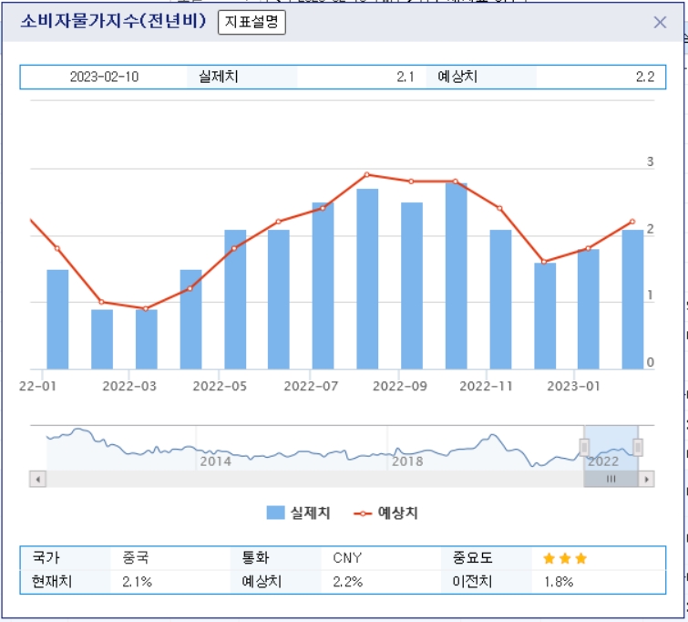The image size is (688, 622).
Task: Grab the right range handle in the navigator
Action: pyautogui.click(x=638, y=447)
